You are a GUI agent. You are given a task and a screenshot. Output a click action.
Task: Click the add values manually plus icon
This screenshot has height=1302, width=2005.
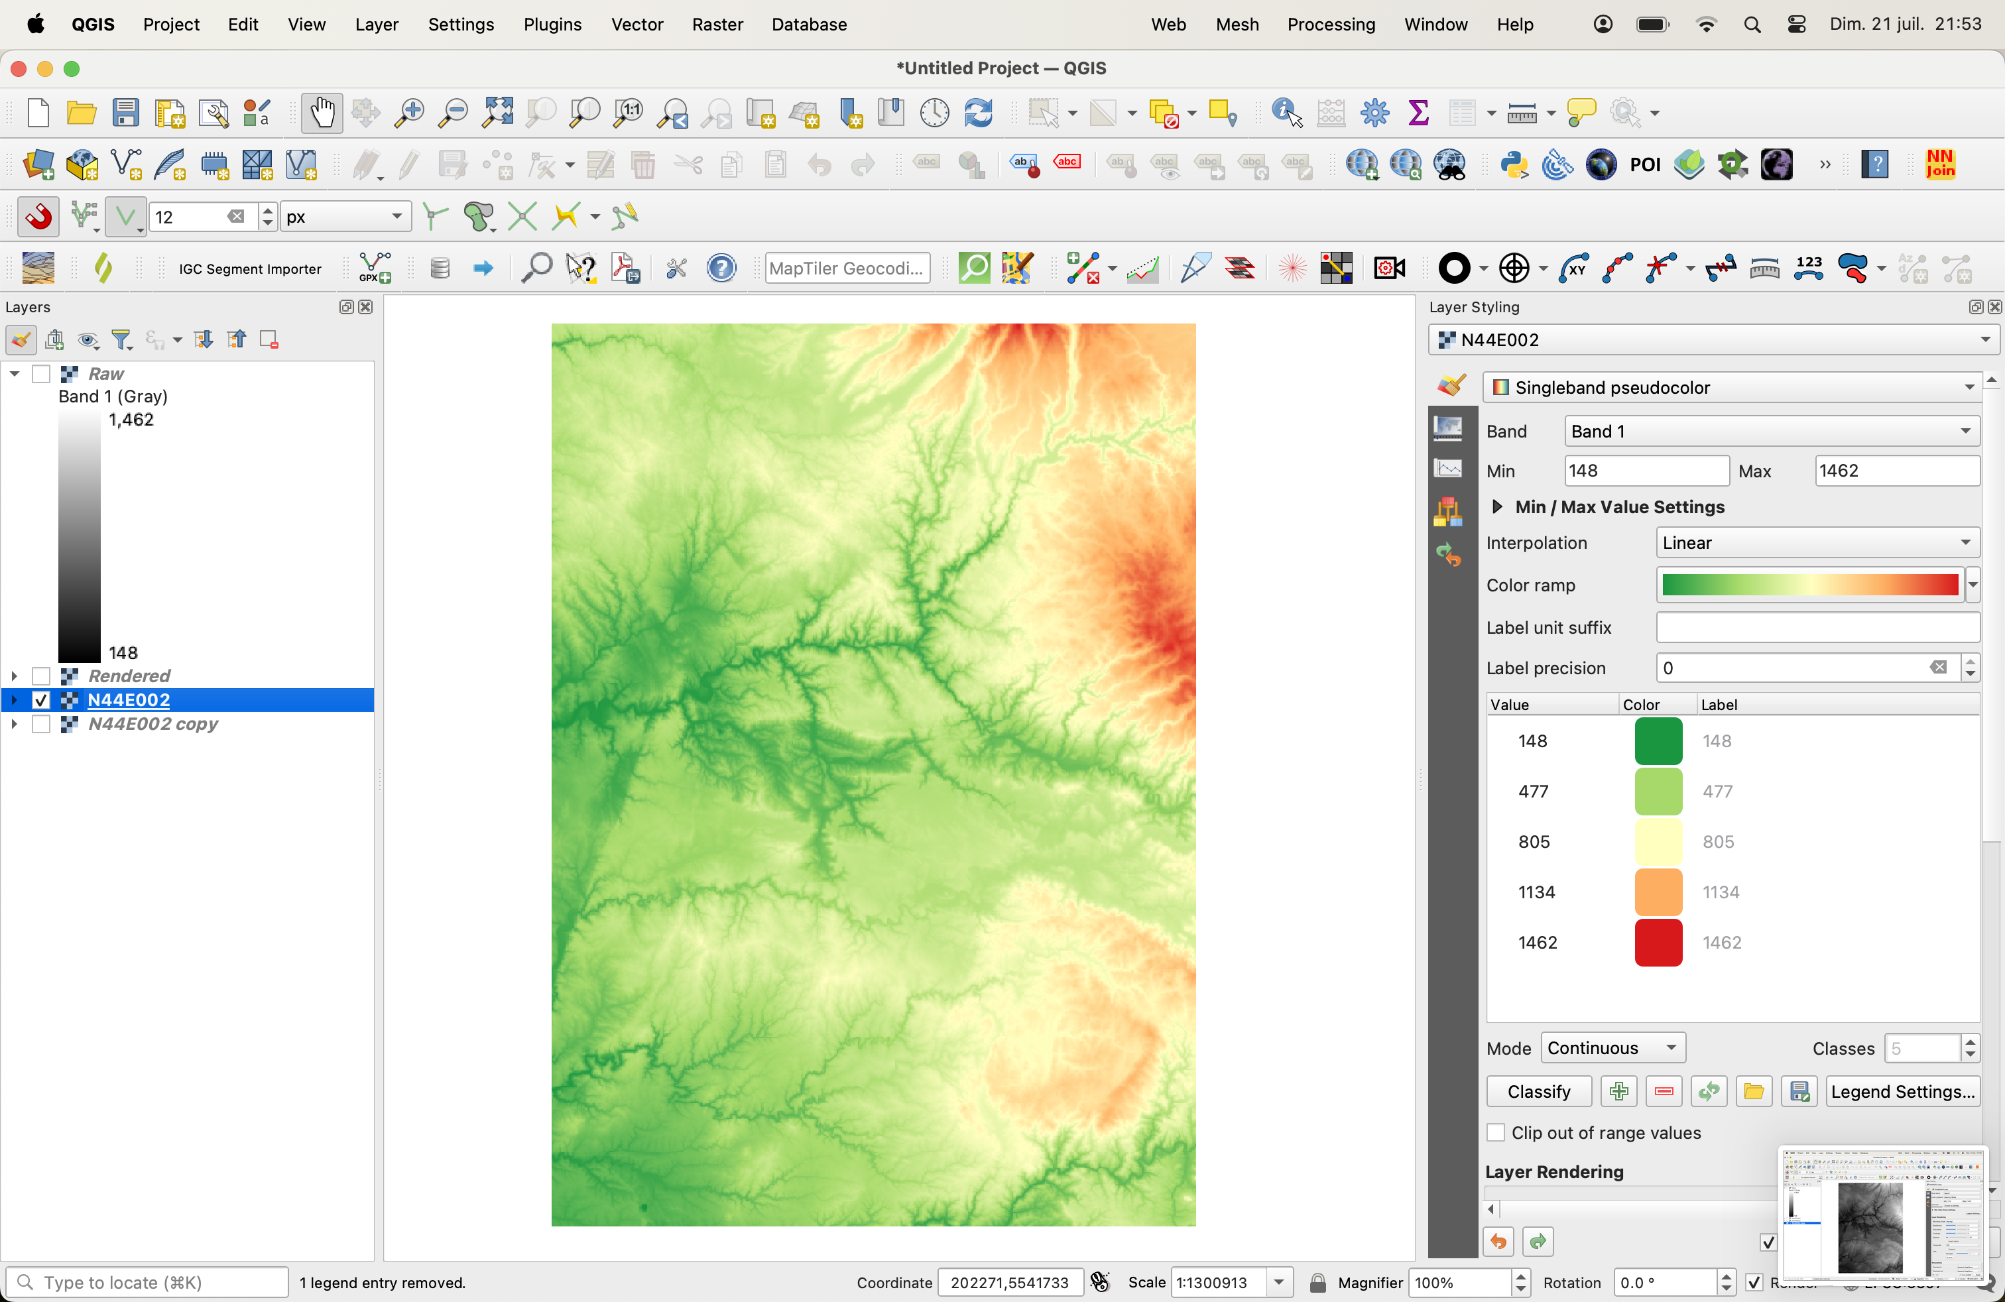[x=1618, y=1091]
